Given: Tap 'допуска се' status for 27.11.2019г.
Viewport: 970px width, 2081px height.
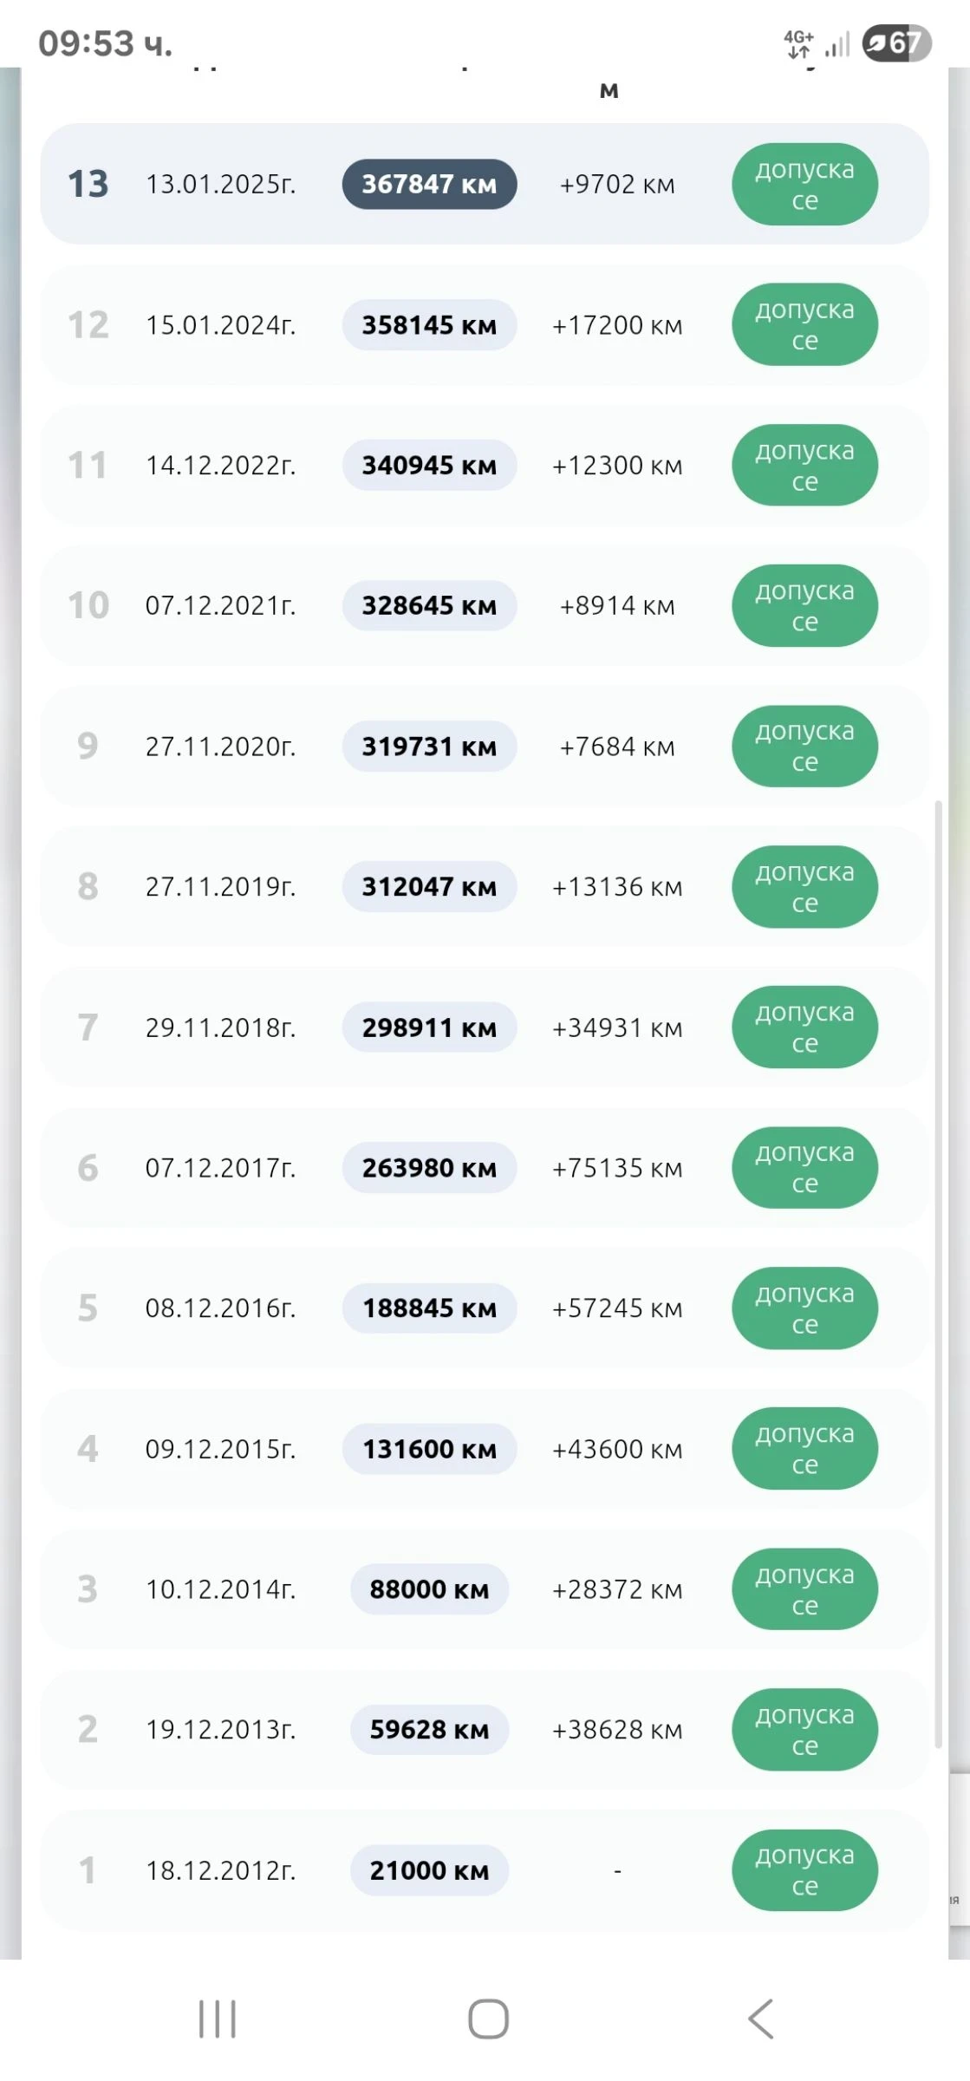Looking at the screenshot, I should pyautogui.click(x=804, y=886).
